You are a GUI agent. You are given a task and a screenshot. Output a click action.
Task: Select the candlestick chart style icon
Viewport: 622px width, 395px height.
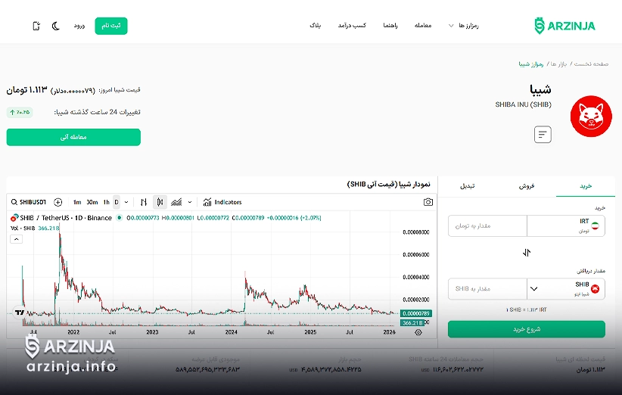click(160, 202)
